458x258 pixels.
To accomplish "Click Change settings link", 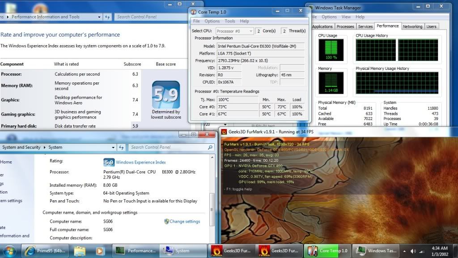I will tap(185, 221).
